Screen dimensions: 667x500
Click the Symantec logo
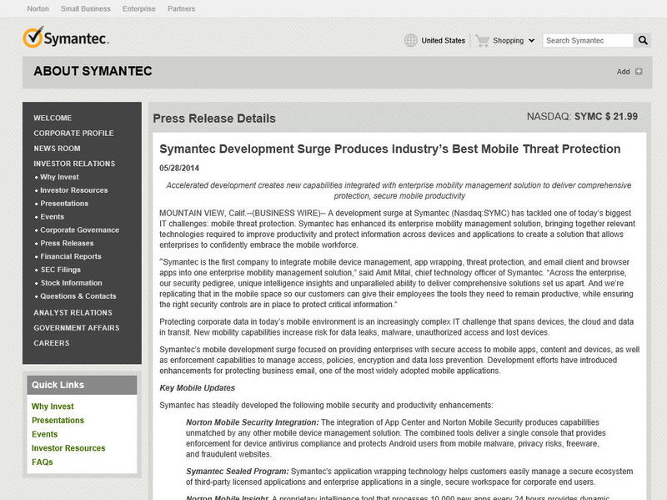click(66, 38)
